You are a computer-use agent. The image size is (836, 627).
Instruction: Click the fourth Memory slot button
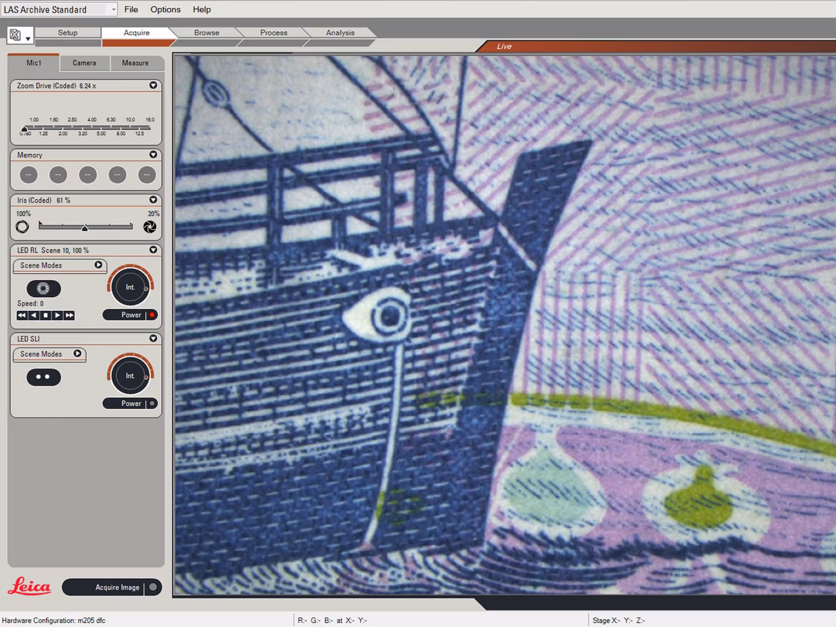118,175
